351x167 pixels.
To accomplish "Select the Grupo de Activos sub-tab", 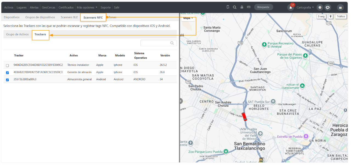I will tap(17, 34).
